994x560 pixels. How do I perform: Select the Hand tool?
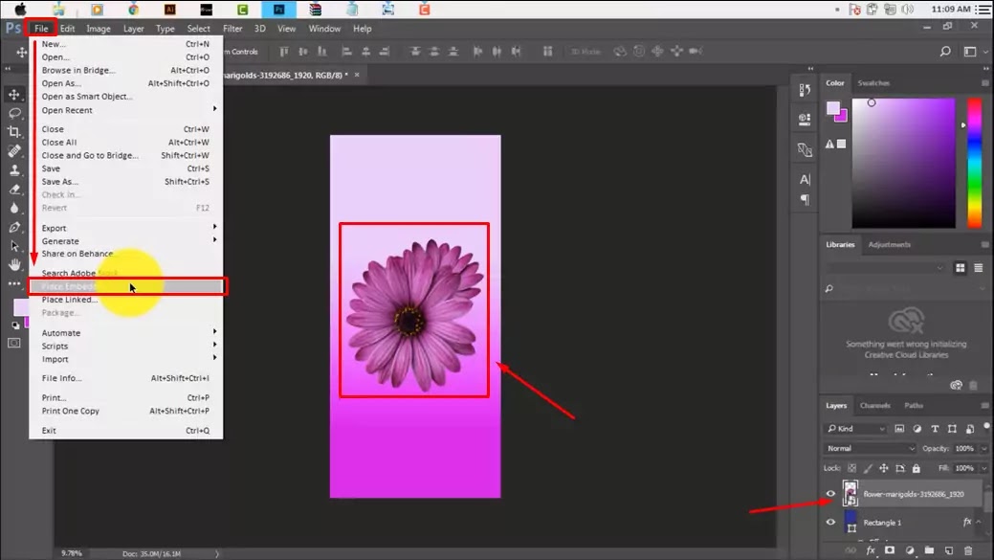click(x=14, y=264)
